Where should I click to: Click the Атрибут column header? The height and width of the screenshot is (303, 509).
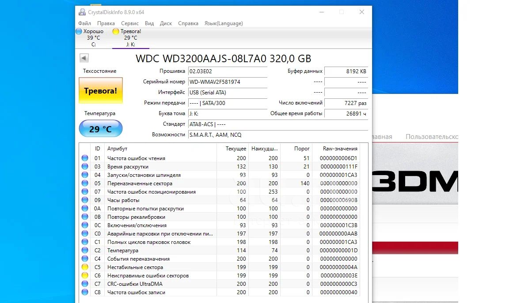click(161, 149)
